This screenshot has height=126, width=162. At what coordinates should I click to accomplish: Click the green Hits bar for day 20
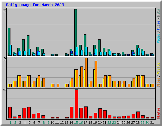(99, 48)
